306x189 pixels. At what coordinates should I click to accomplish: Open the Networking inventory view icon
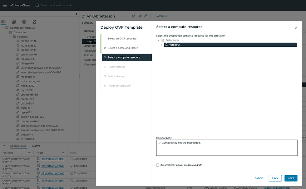34,21
